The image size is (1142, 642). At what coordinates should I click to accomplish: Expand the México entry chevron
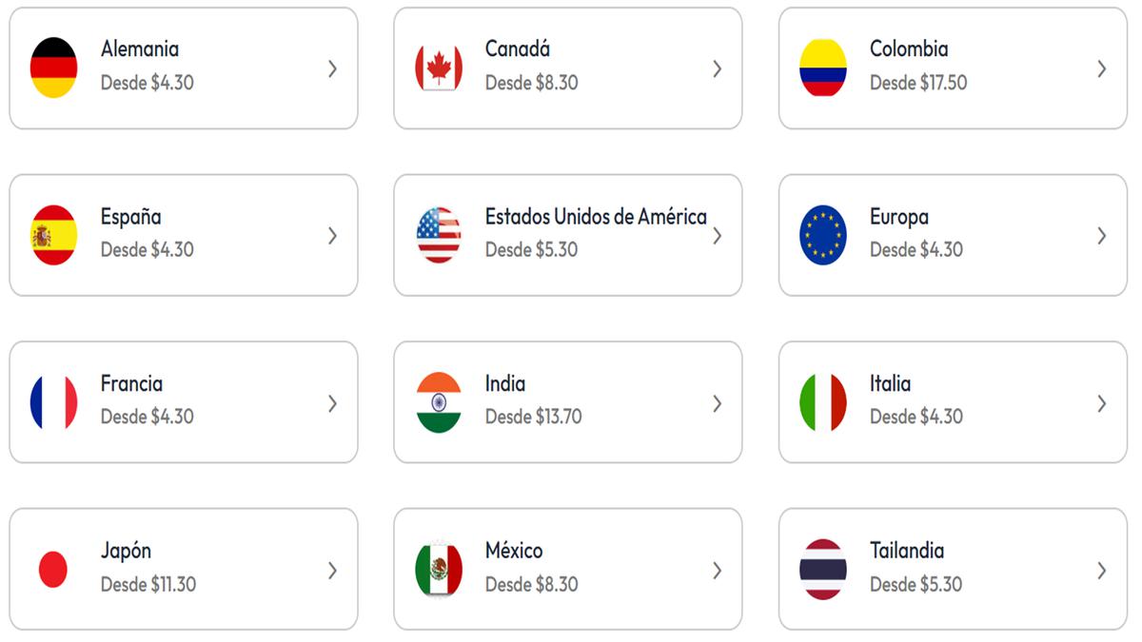tap(717, 571)
